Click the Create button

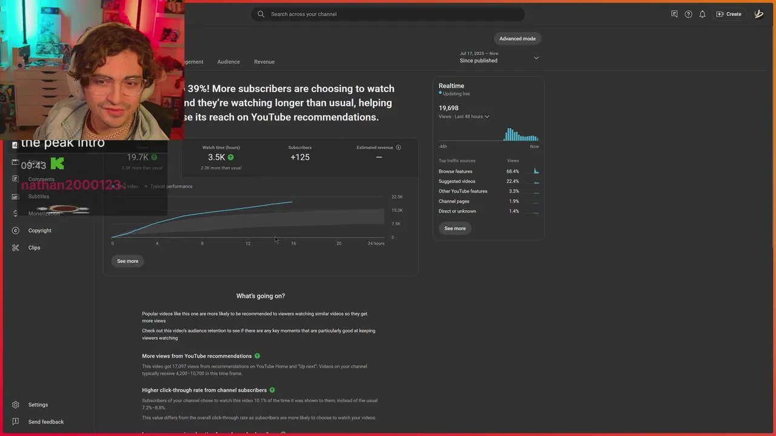point(729,14)
